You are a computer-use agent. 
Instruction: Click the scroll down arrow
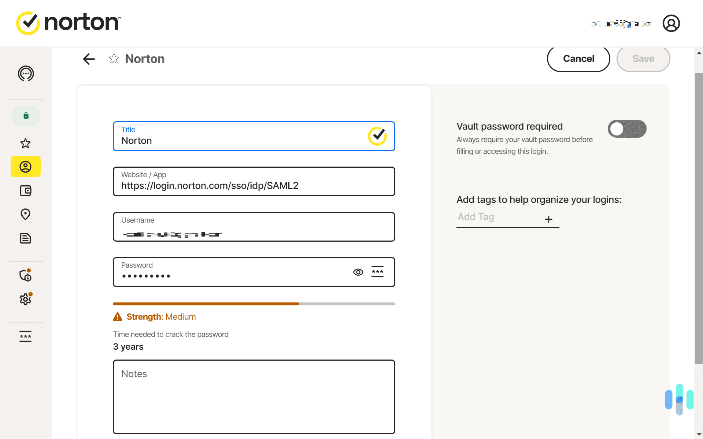coord(699,434)
